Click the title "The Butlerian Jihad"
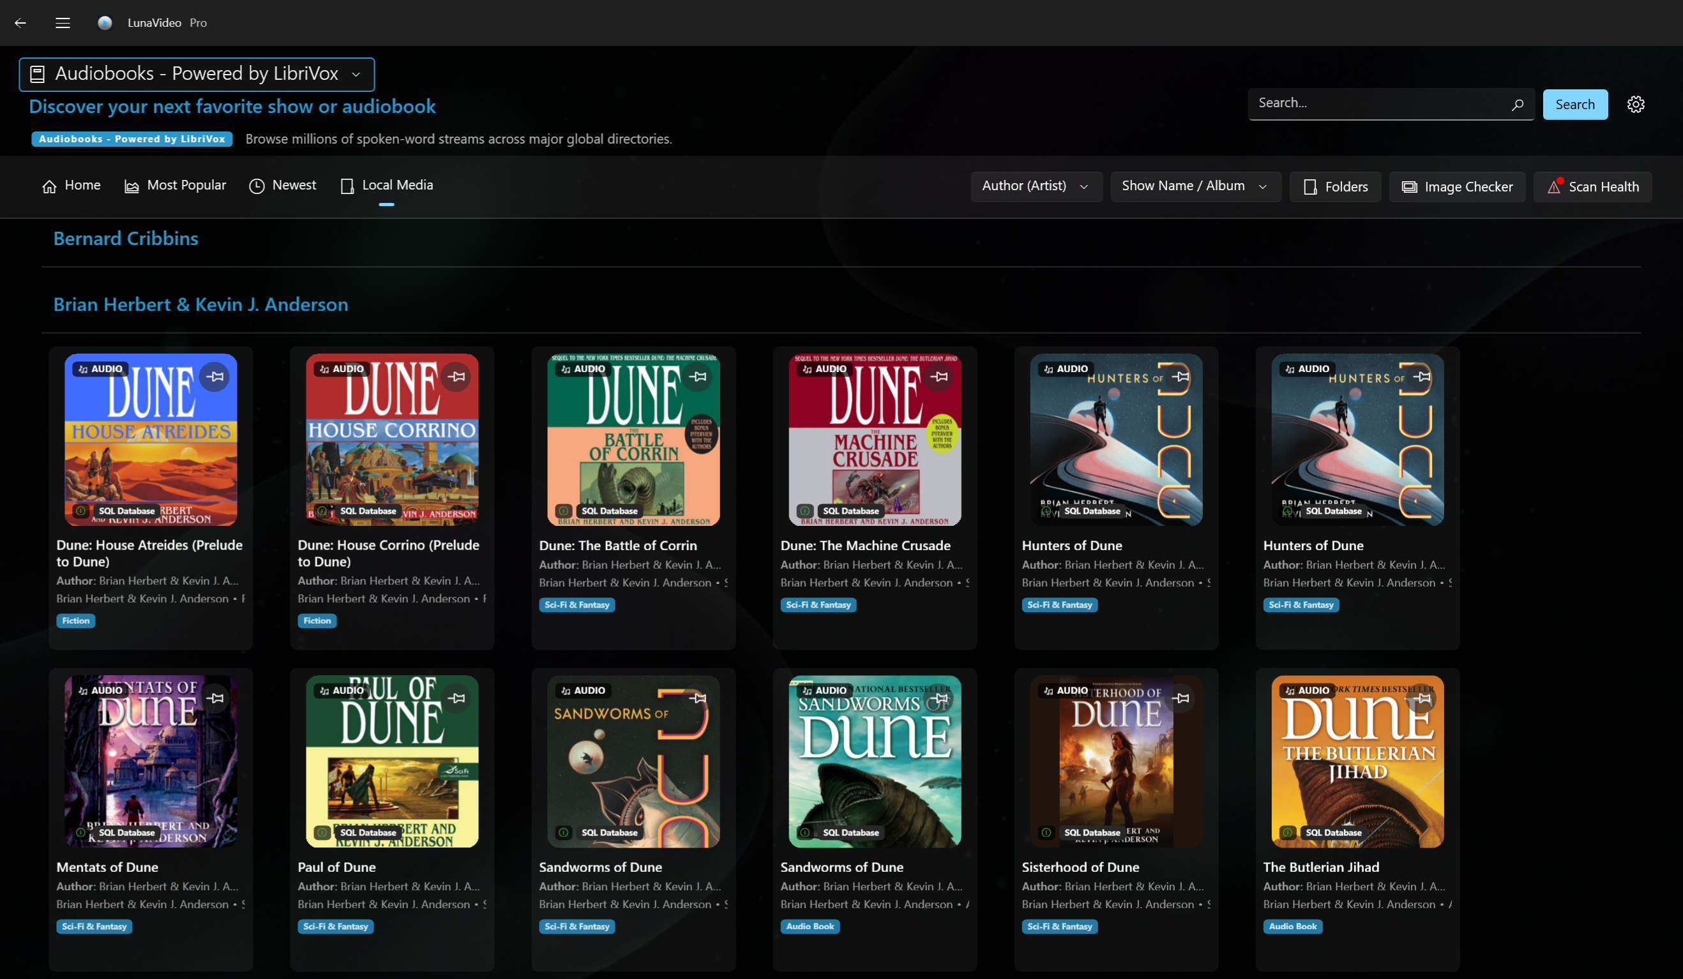 click(x=1322, y=867)
